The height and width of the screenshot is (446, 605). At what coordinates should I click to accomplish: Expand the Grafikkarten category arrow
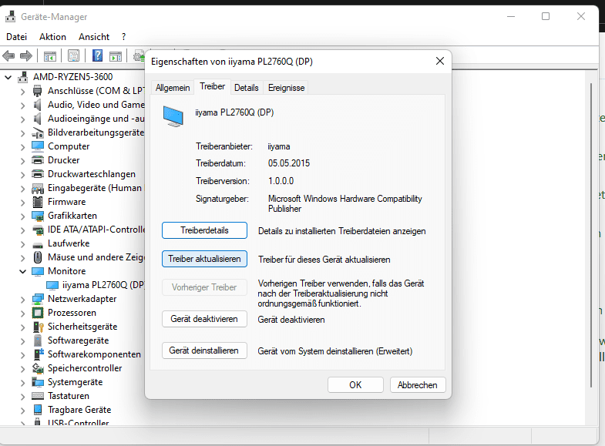coord(23,216)
